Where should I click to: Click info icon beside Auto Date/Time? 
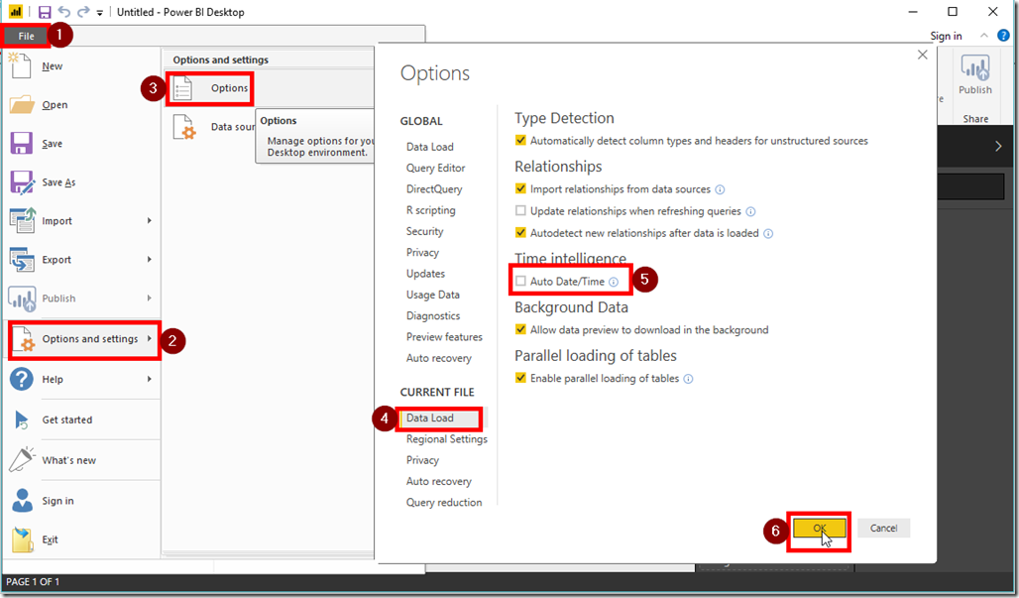click(614, 282)
